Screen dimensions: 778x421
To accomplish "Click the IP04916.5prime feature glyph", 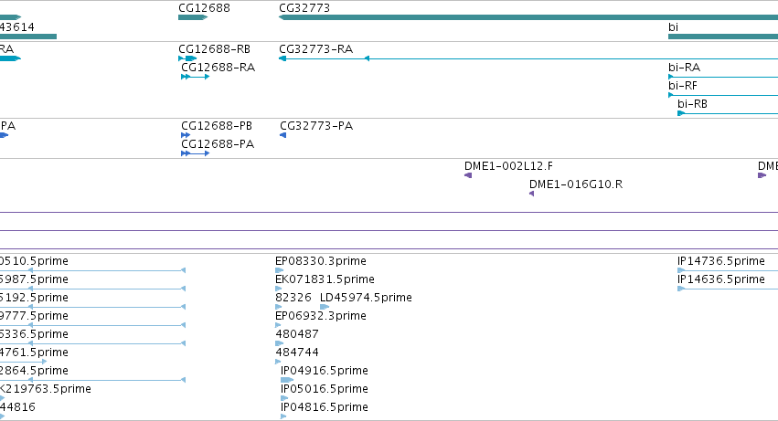I will (287, 380).
